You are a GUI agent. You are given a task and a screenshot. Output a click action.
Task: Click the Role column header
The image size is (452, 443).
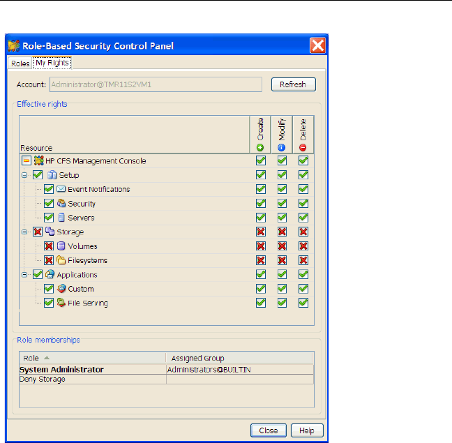(x=93, y=358)
